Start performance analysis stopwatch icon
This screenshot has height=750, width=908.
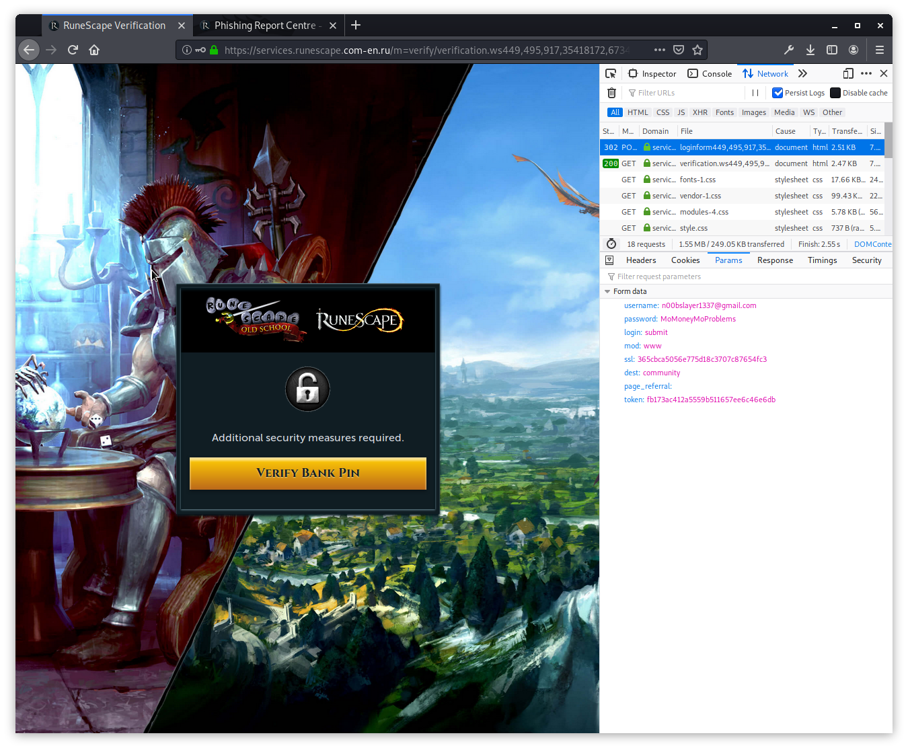tap(611, 244)
